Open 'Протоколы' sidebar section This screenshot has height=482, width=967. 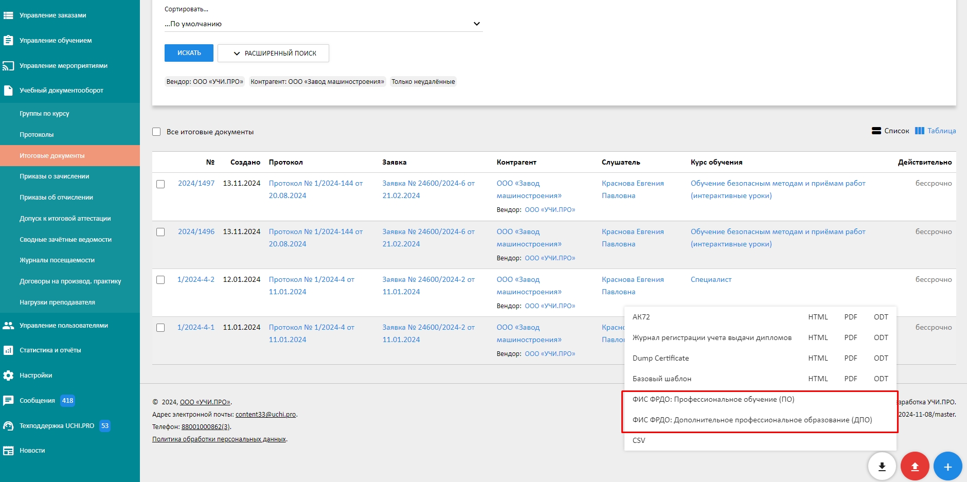[x=70, y=135]
